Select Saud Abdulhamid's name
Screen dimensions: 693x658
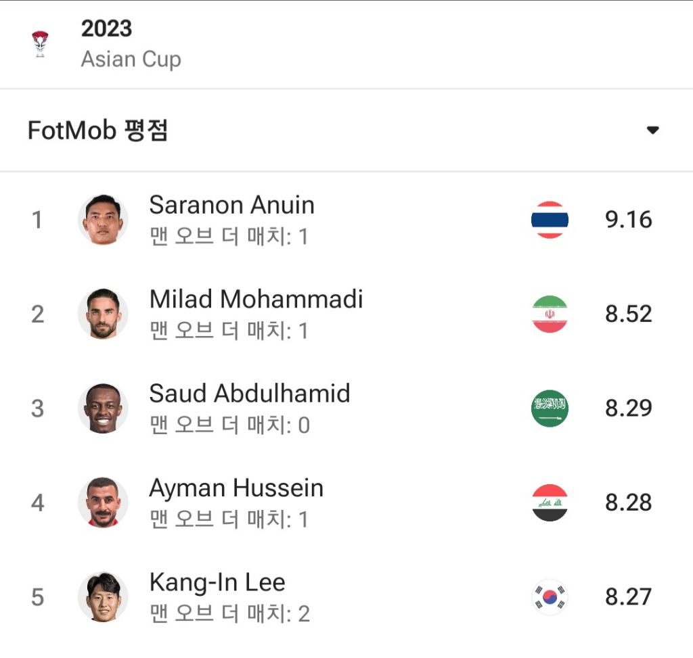click(x=249, y=394)
